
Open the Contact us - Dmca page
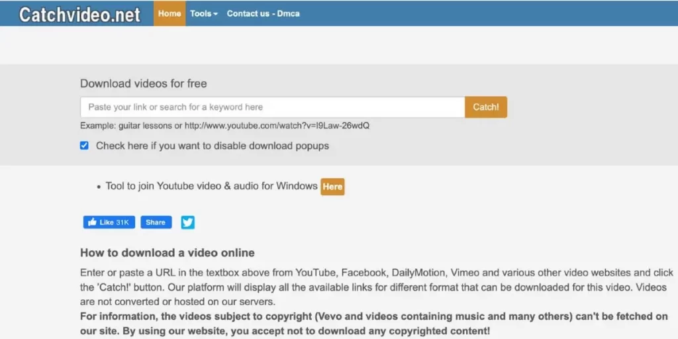[263, 13]
